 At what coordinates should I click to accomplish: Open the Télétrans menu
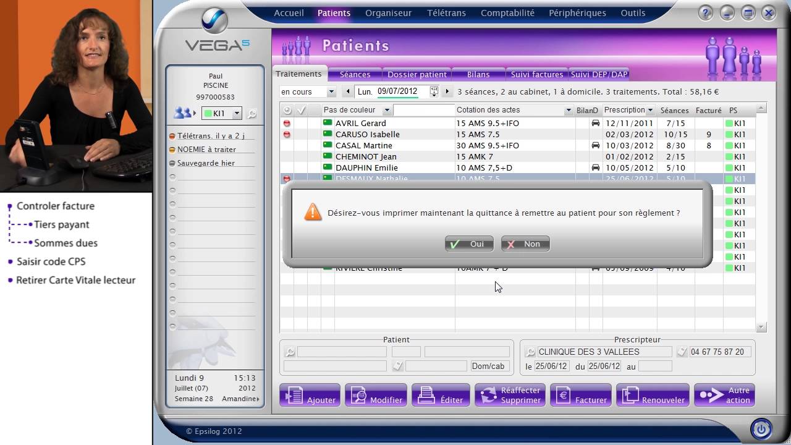446,12
